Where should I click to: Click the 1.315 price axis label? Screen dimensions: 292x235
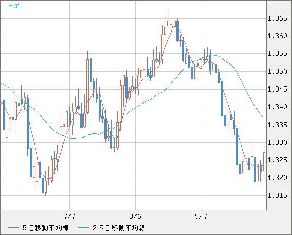click(277, 195)
